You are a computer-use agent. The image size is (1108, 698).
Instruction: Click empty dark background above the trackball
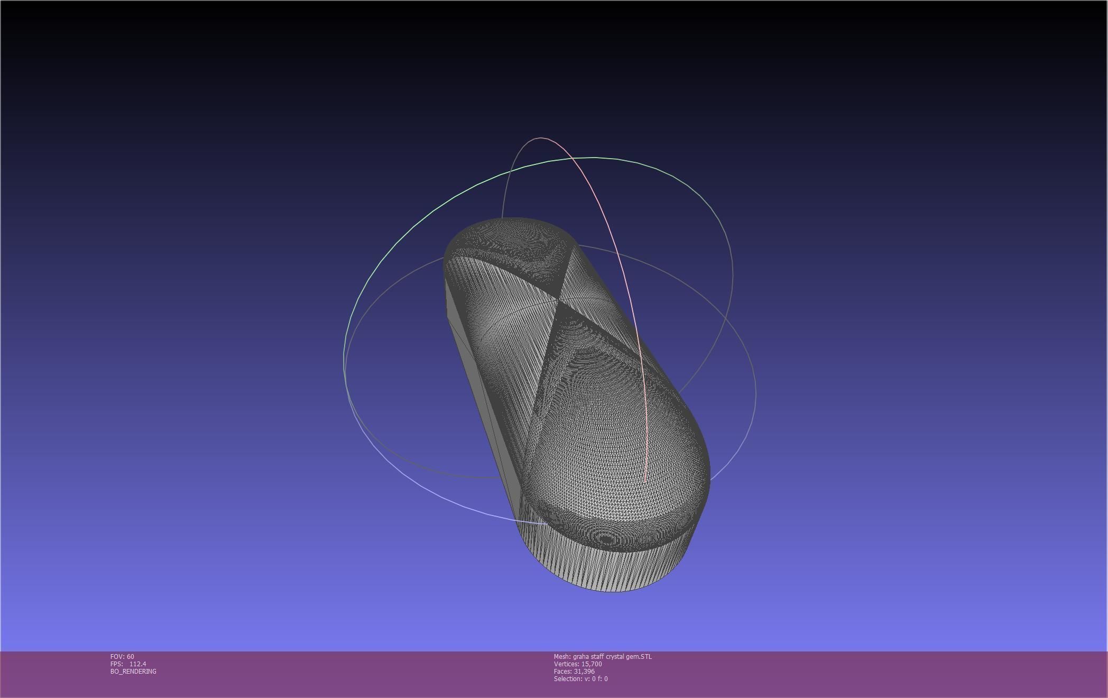[x=554, y=63]
